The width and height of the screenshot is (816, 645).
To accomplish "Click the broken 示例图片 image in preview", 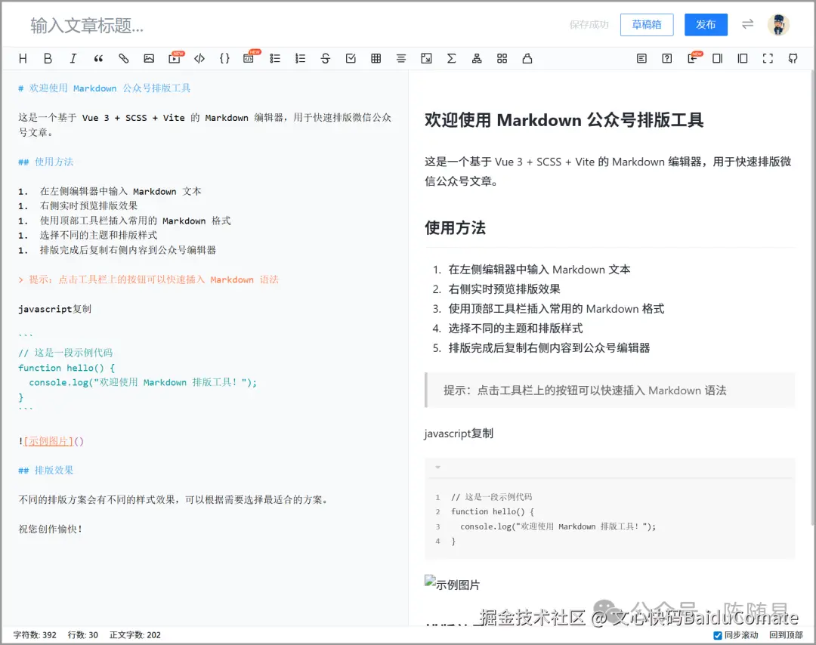I will (453, 584).
